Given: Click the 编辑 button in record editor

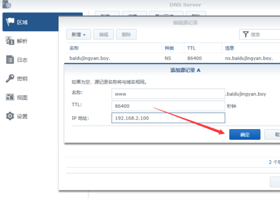Looking at the screenshot, I should [104, 34].
